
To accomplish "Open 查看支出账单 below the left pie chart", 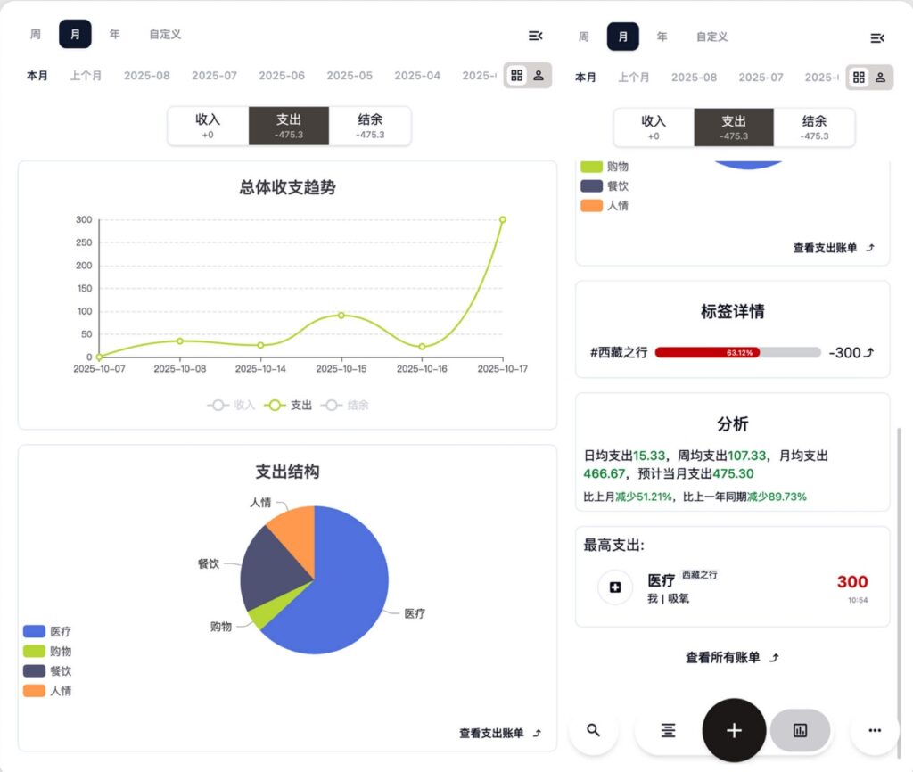I will (499, 733).
